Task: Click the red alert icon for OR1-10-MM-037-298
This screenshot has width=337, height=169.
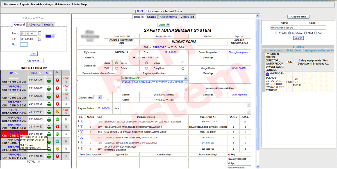Action: point(57,81)
